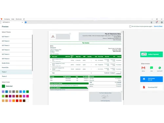Image resolution: width=164 pixels, height=123 pixels.
Task: Edit the company logo with pencil icon
Action: point(70,34)
